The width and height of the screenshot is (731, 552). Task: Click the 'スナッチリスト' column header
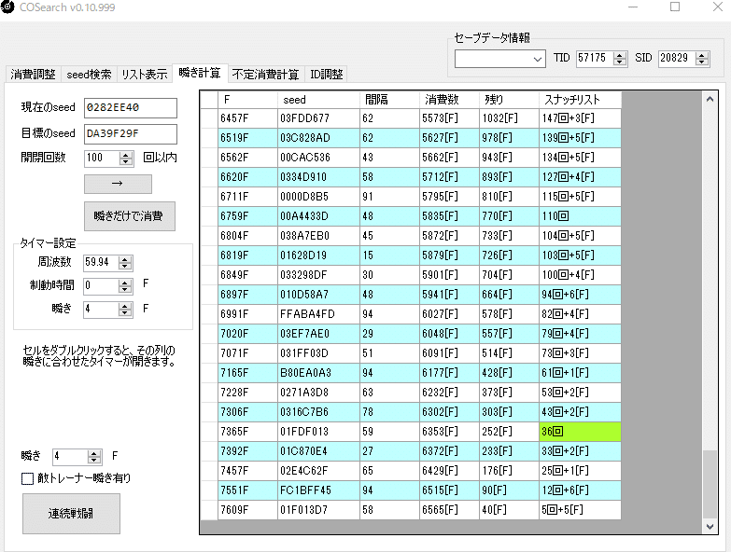580,100
